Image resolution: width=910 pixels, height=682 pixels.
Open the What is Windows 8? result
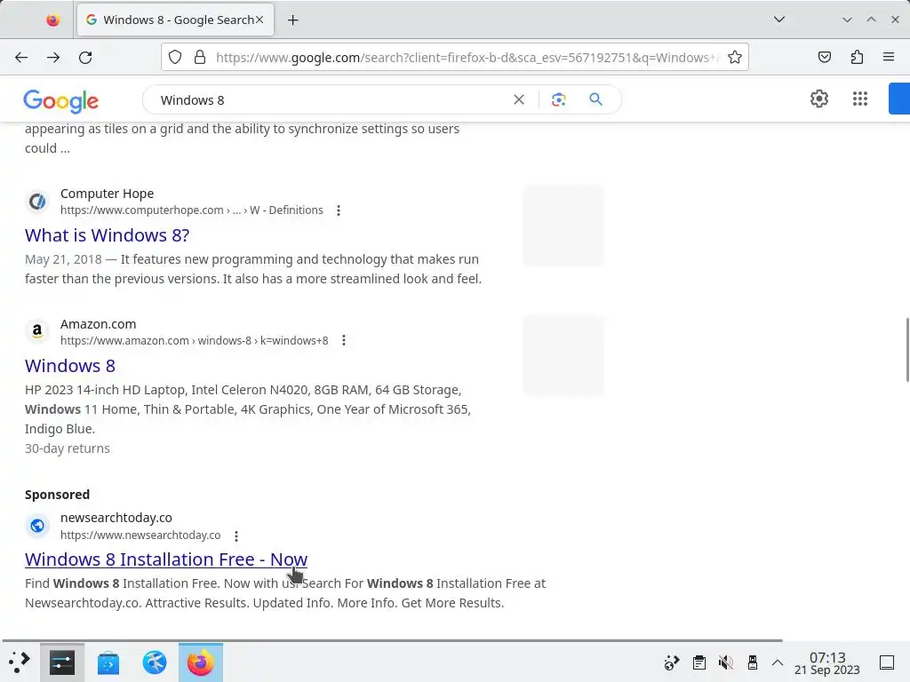[107, 234]
